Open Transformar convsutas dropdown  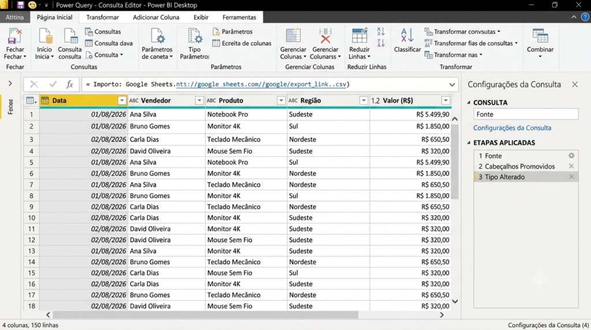[462, 32]
